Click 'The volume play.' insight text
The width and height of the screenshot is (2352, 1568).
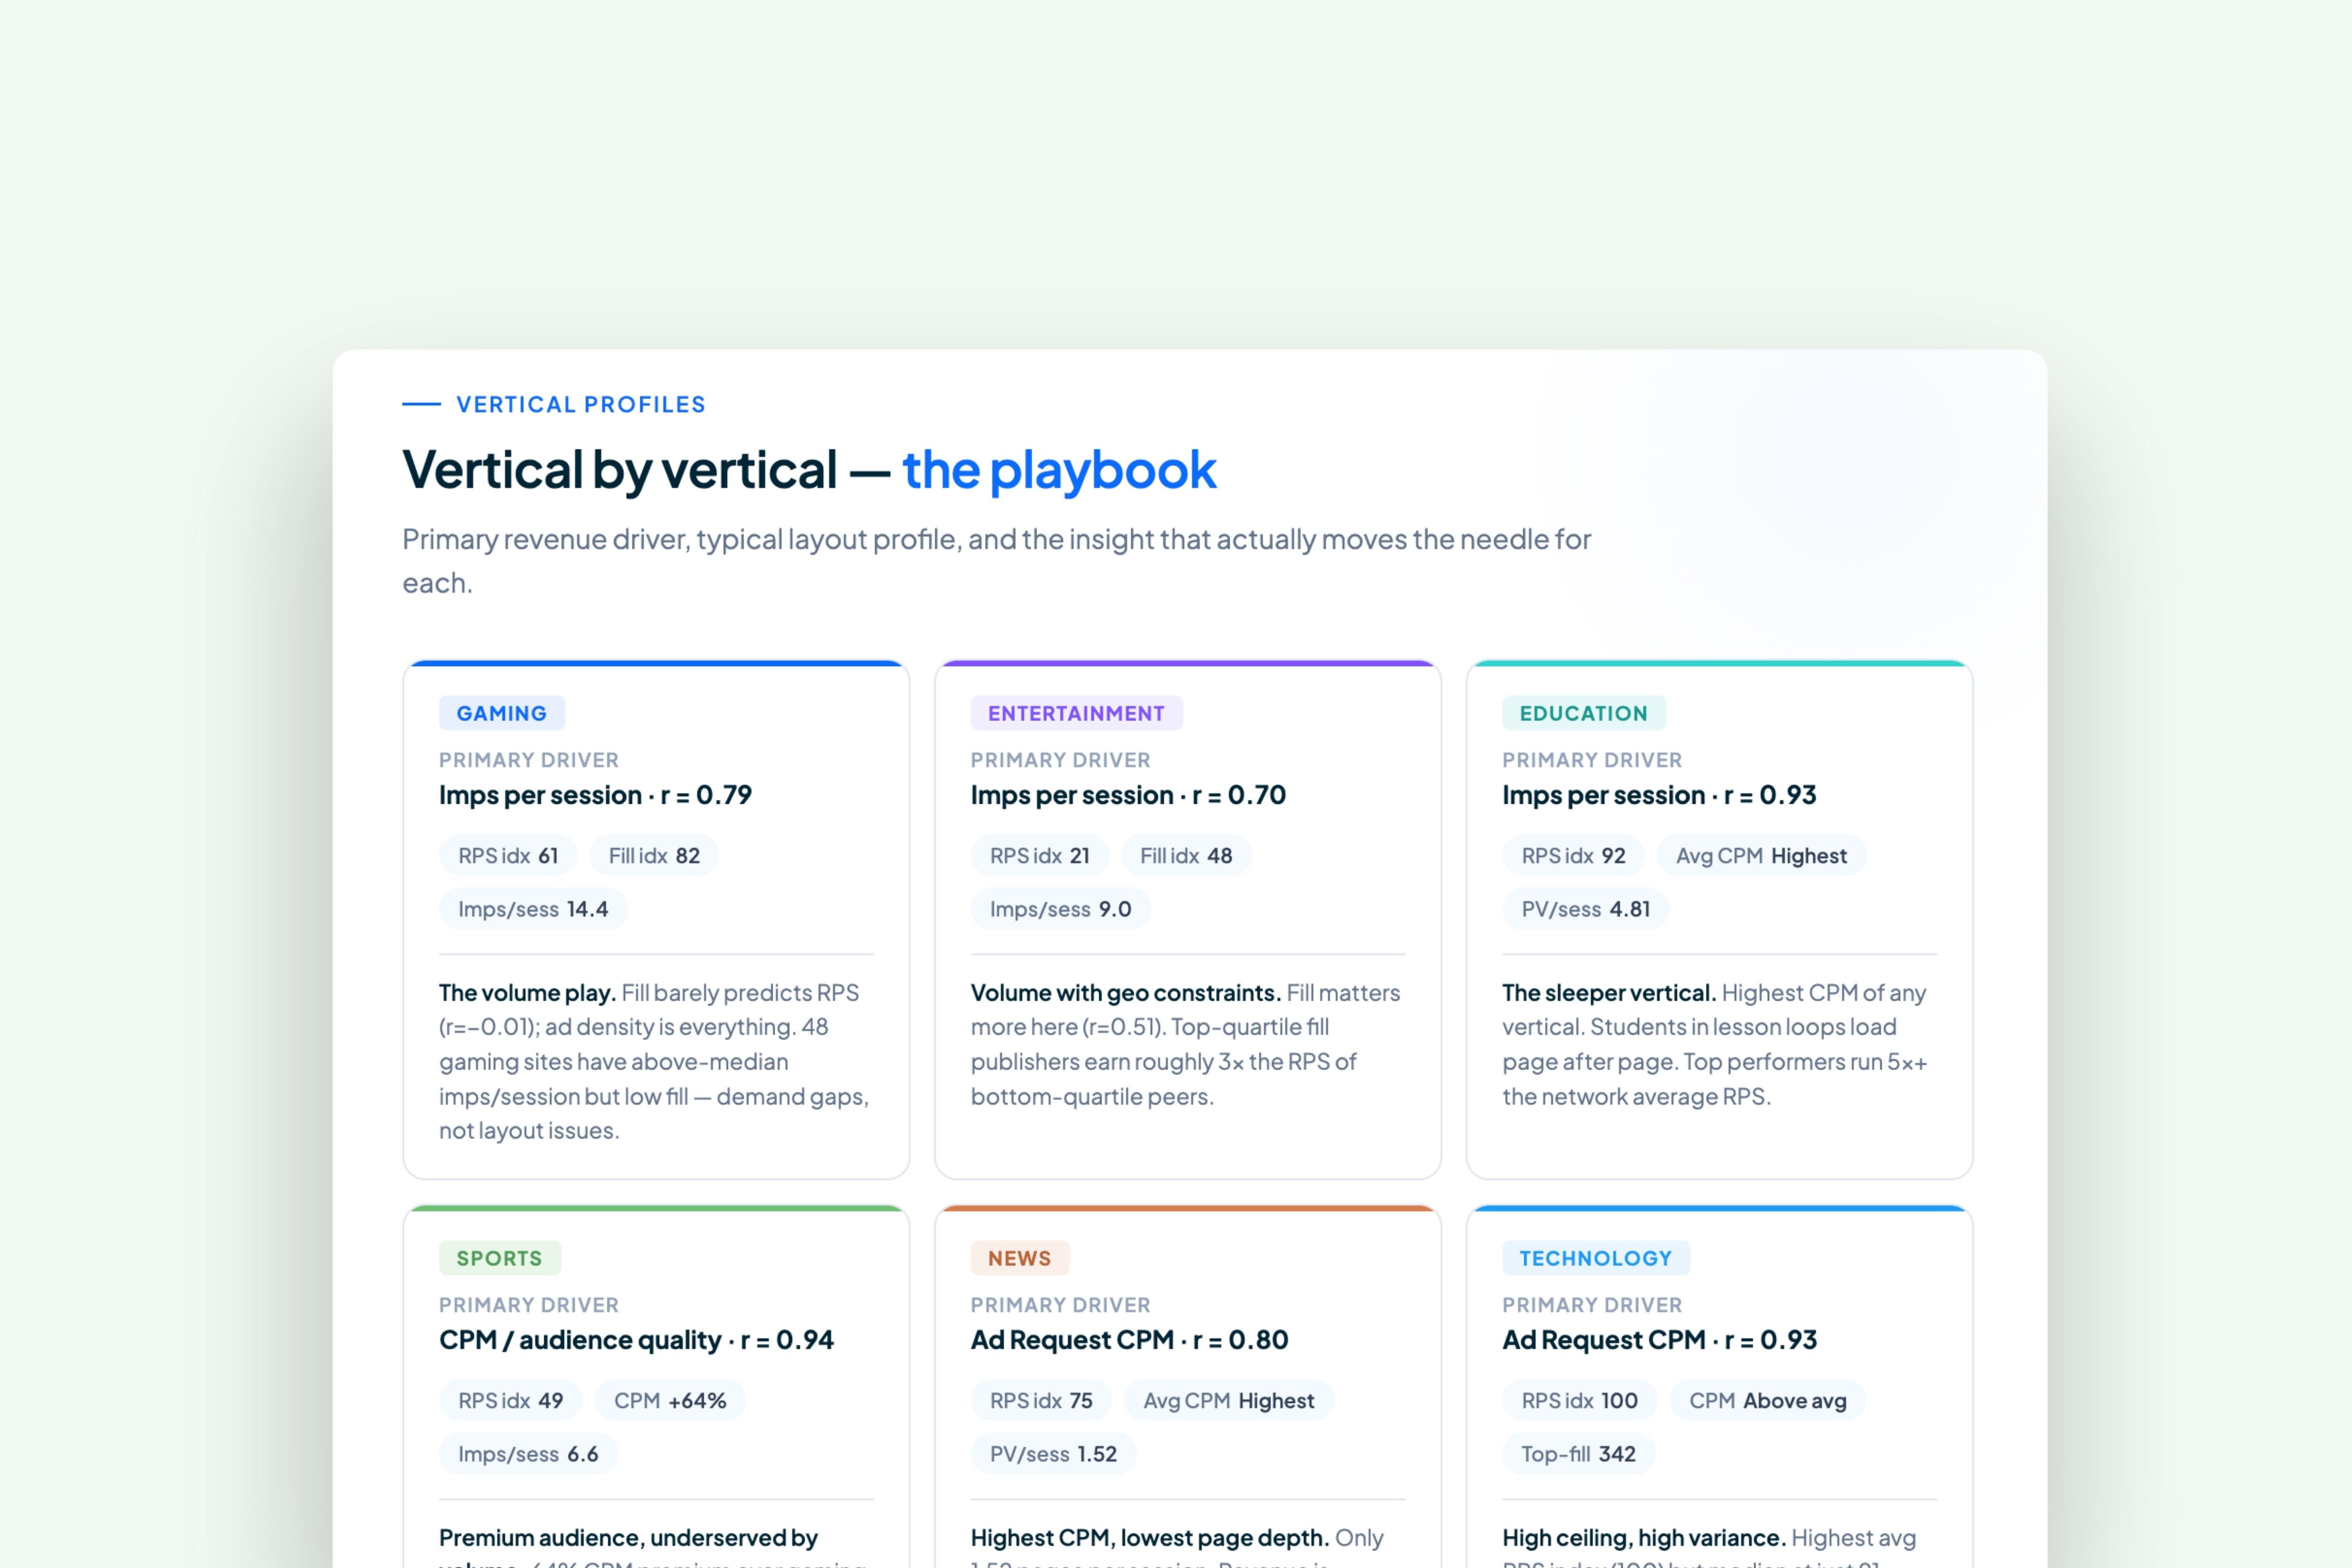(x=527, y=993)
